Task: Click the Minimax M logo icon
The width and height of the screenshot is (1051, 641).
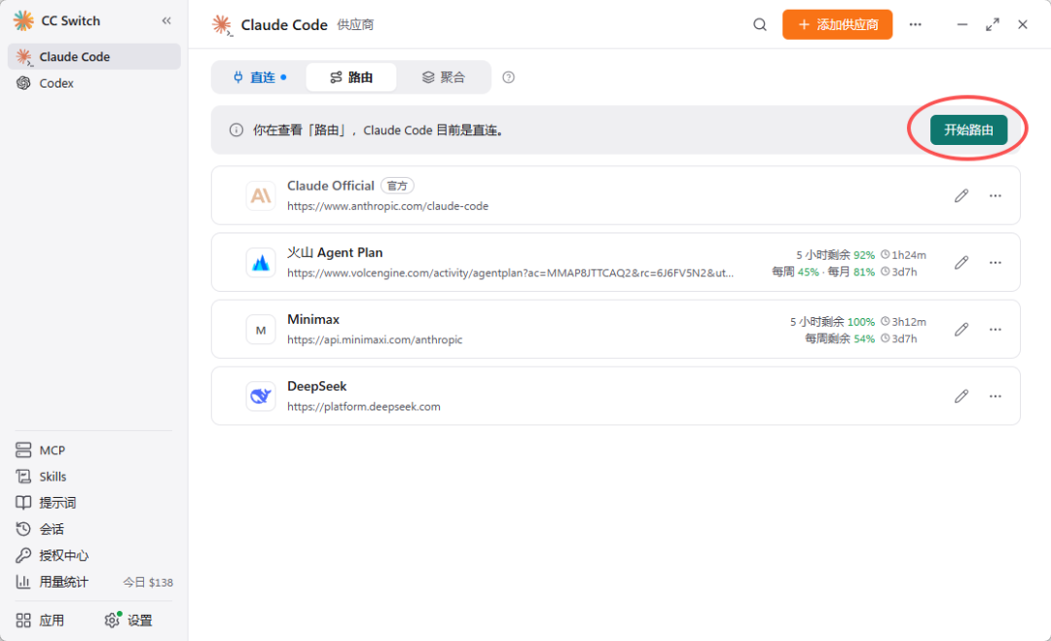Action: coord(261,330)
